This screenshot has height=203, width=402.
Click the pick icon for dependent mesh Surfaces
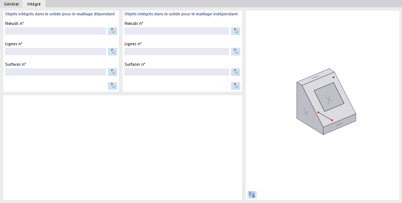pos(112,72)
